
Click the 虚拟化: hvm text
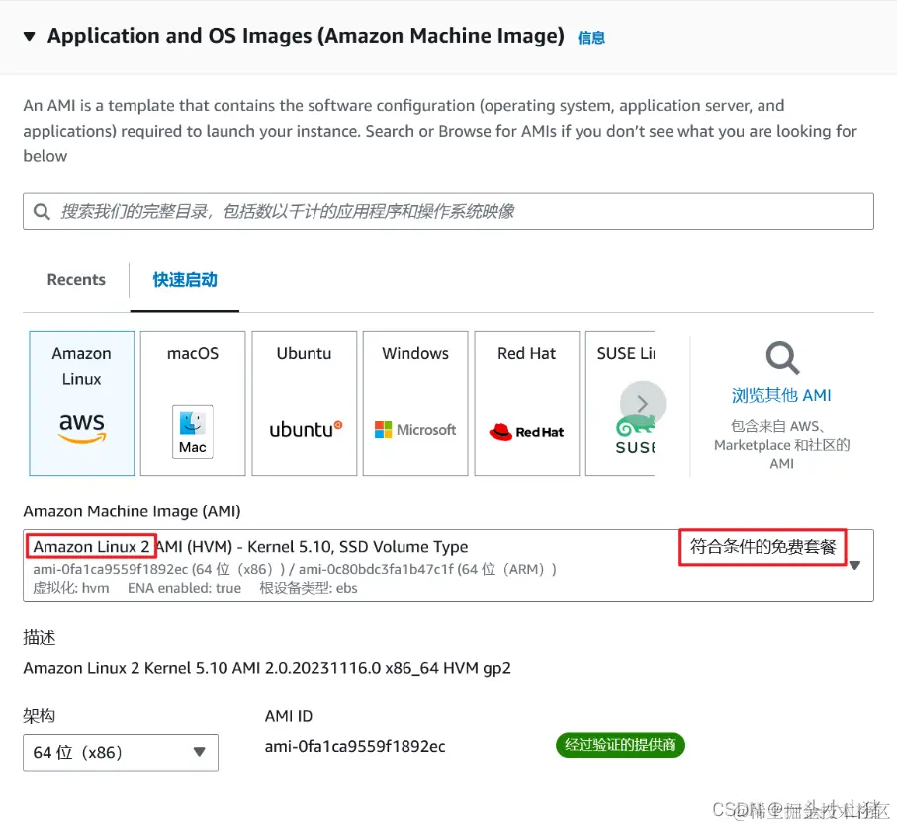tap(71, 588)
